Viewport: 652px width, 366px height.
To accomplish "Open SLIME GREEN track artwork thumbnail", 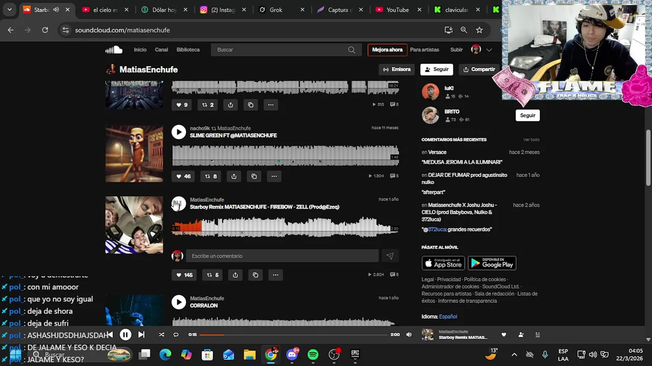I will pyautogui.click(x=134, y=154).
